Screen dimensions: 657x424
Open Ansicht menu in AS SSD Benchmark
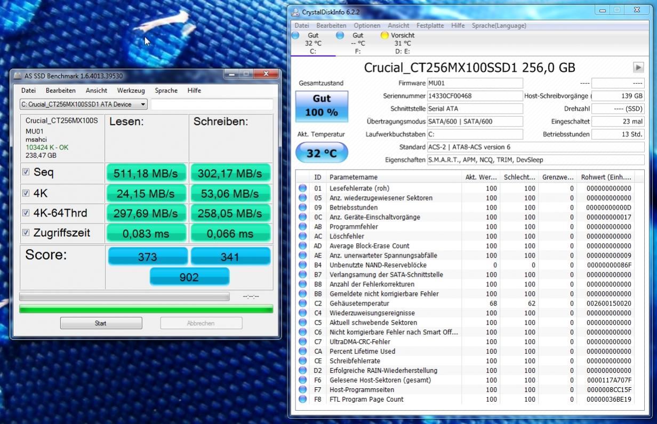click(97, 91)
